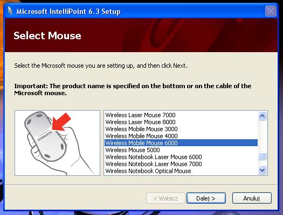Close the IntelliPoint Setup window
Screen dimensions: 283x215
(271, 11)
